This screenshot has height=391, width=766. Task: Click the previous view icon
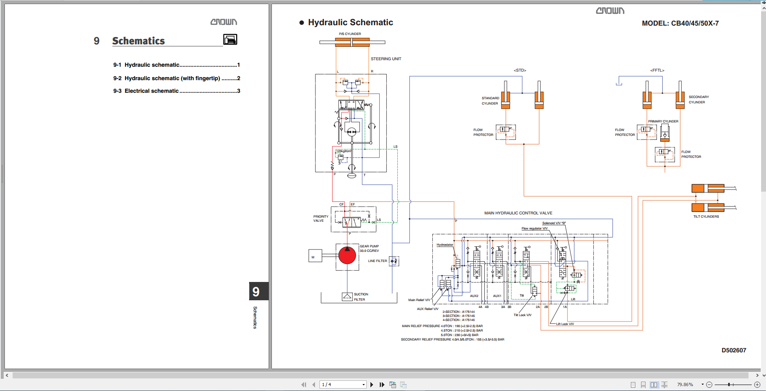pos(393,384)
